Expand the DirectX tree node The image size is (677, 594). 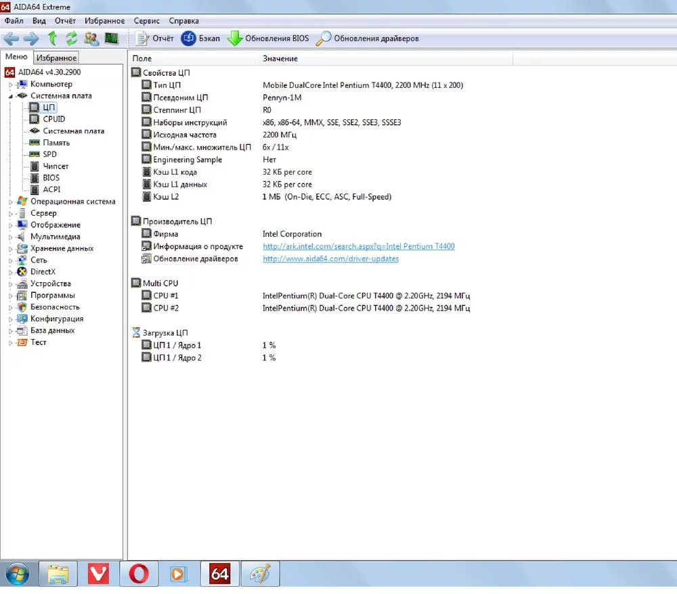click(x=10, y=272)
